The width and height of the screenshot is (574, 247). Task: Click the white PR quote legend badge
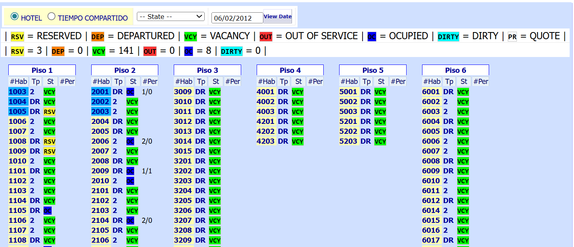tap(512, 37)
